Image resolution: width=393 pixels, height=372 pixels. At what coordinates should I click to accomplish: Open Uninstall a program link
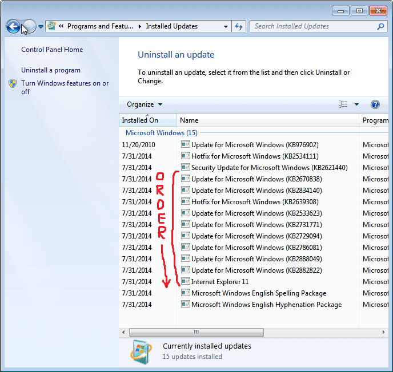(x=51, y=70)
